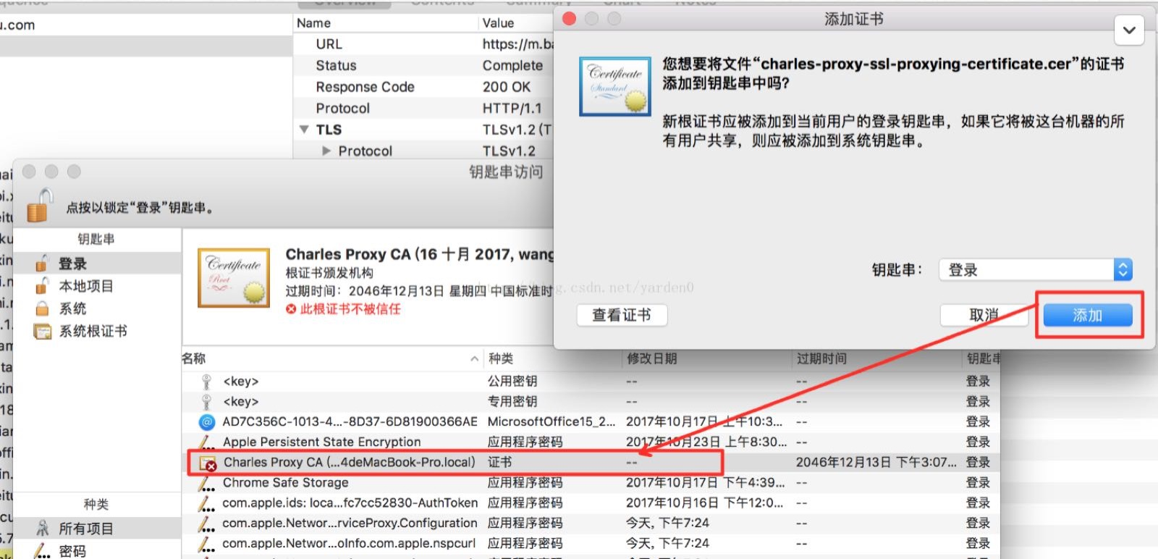This screenshot has width=1158, height=559.
Task: Select Apple Persistent State Encryption row
Action: click(x=591, y=442)
